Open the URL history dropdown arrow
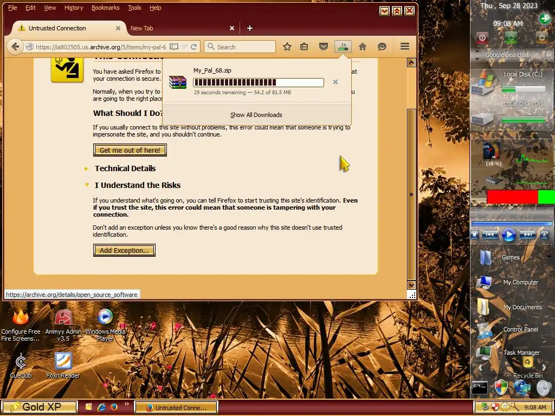 click(184, 47)
